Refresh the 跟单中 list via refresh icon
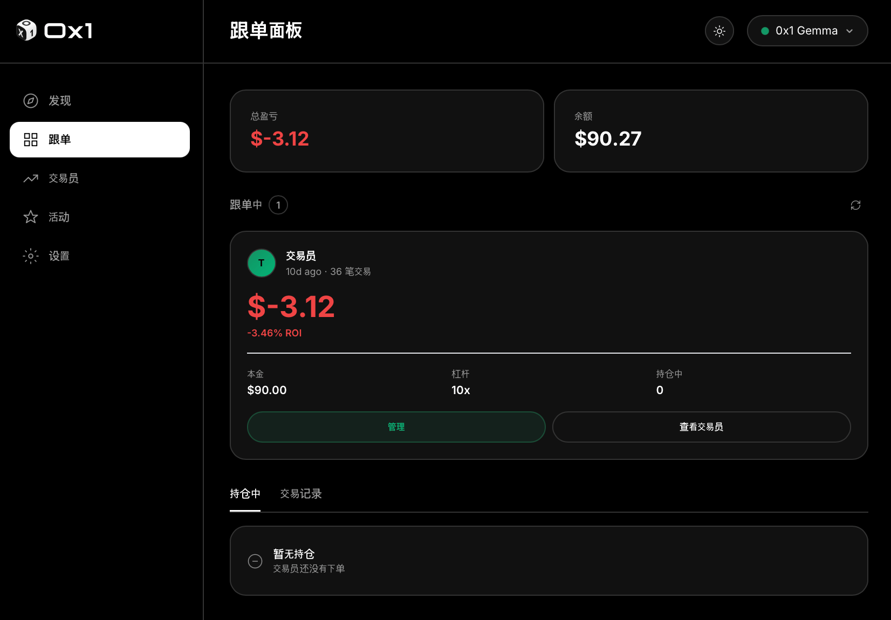Viewport: 891px width, 620px height. [x=855, y=205]
